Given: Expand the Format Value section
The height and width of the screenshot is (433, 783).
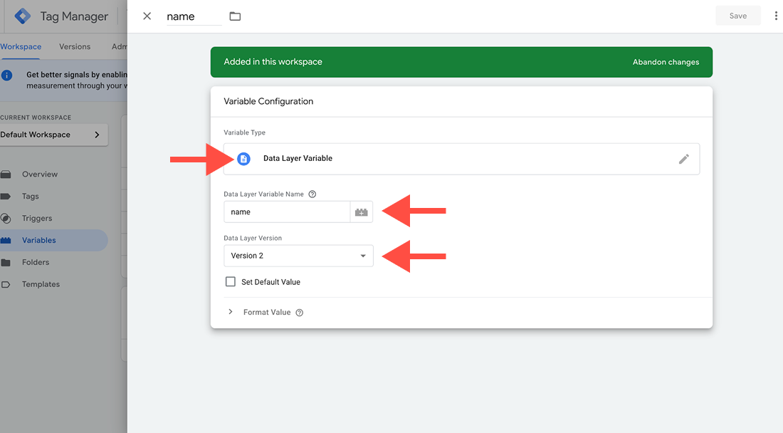Looking at the screenshot, I should tap(230, 312).
